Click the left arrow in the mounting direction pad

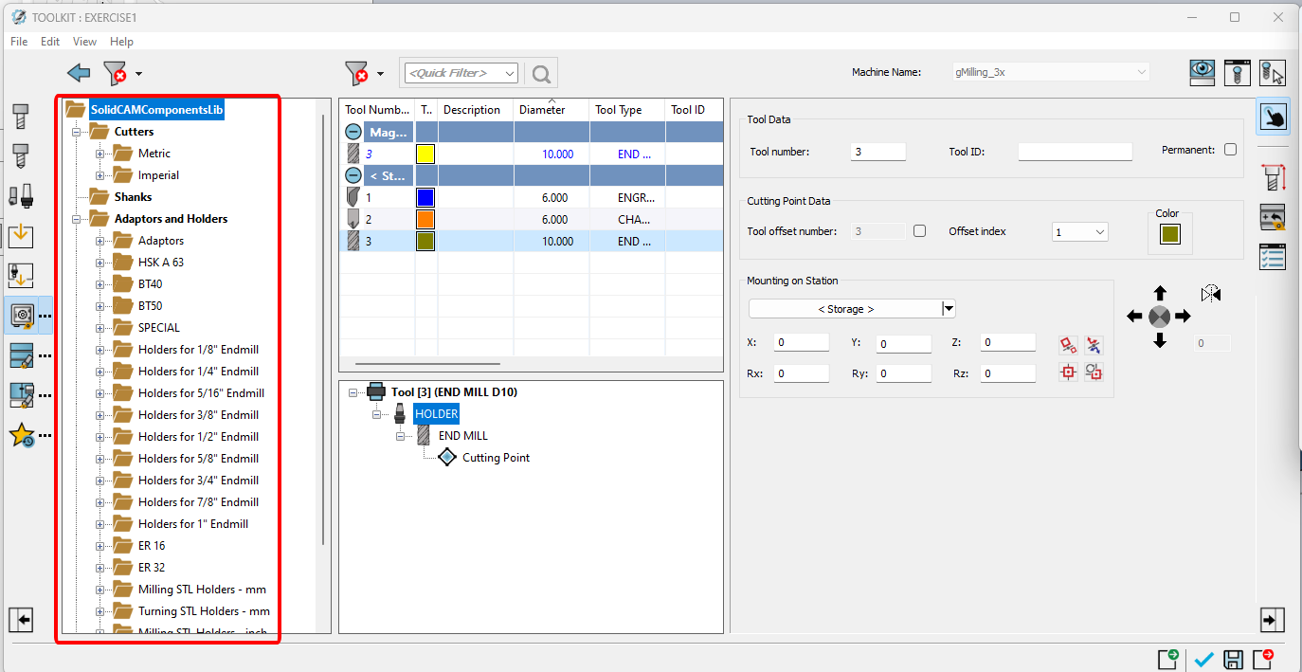pos(1134,317)
